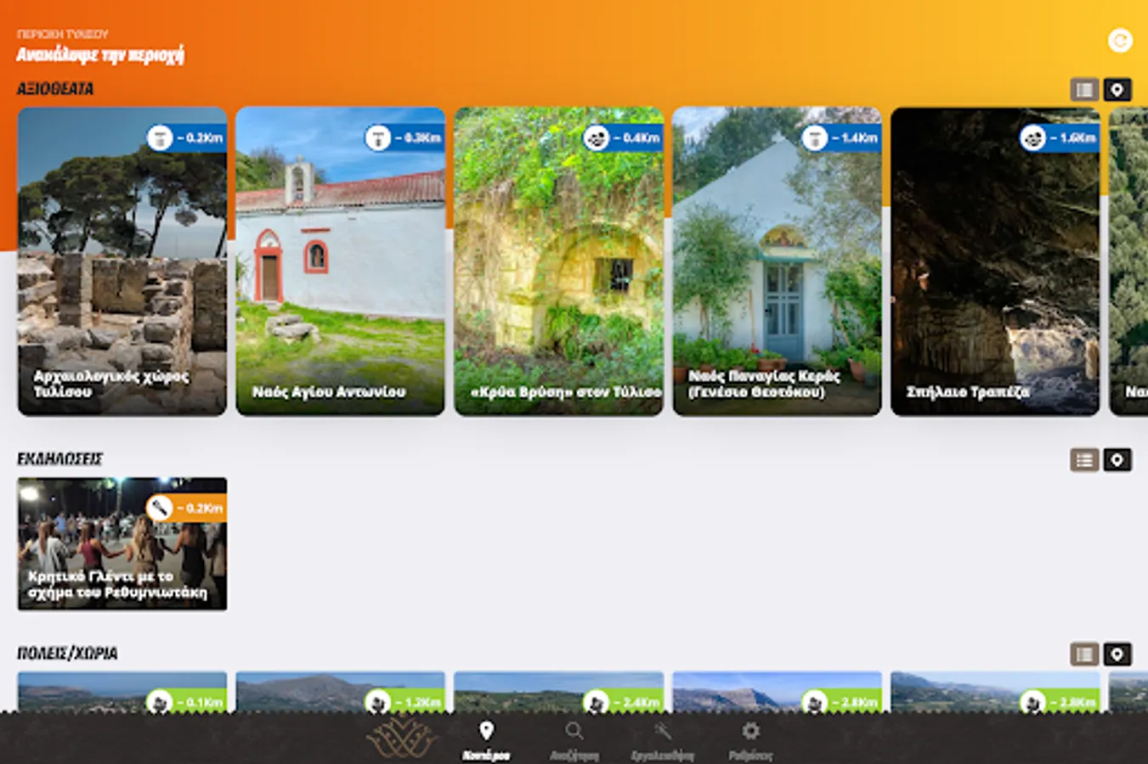Switch ΑΞΙΟΘΕΑΤΑ section to list view
Screen dimensions: 1148x764
(1084, 89)
